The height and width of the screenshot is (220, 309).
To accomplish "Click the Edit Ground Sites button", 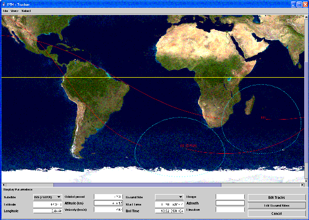I will click(x=277, y=206).
